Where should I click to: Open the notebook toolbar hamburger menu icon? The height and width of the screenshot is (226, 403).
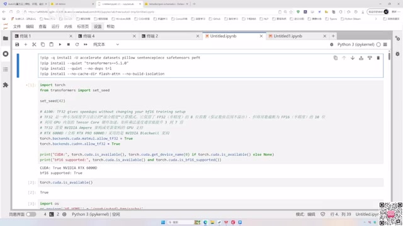click(x=385, y=45)
